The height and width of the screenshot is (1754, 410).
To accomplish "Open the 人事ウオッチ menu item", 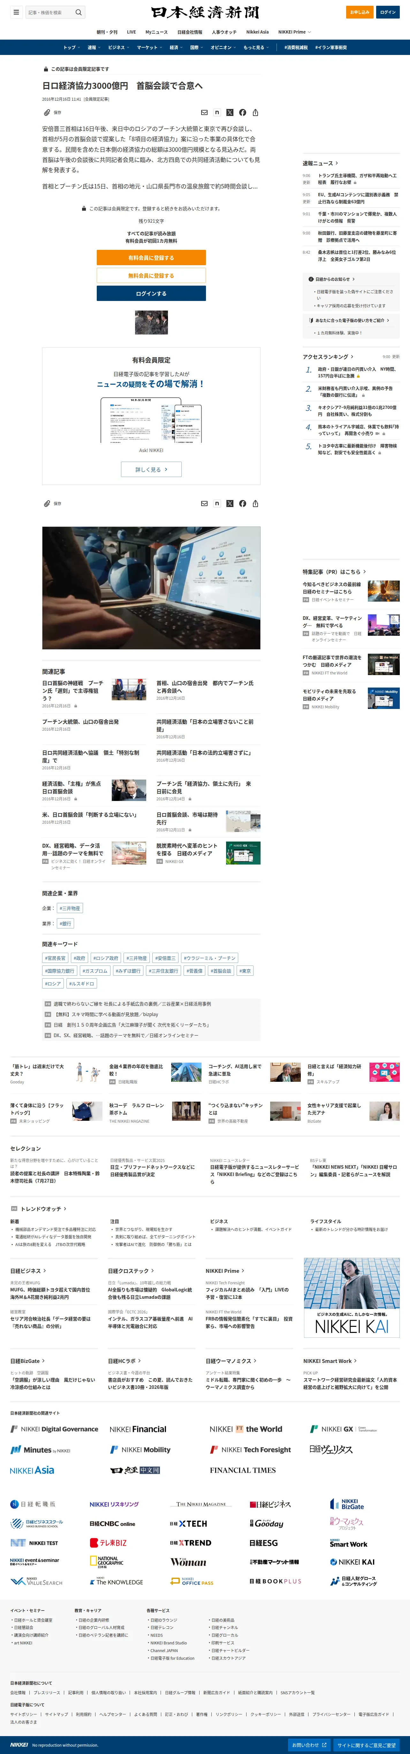I will click(x=224, y=32).
